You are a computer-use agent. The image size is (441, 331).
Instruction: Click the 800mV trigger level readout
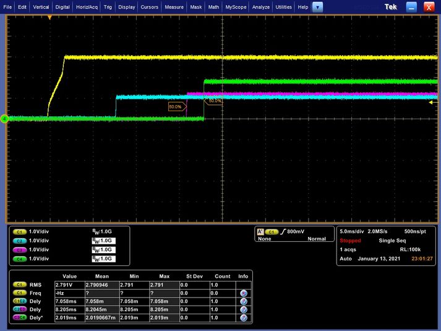pyautogui.click(x=295, y=231)
